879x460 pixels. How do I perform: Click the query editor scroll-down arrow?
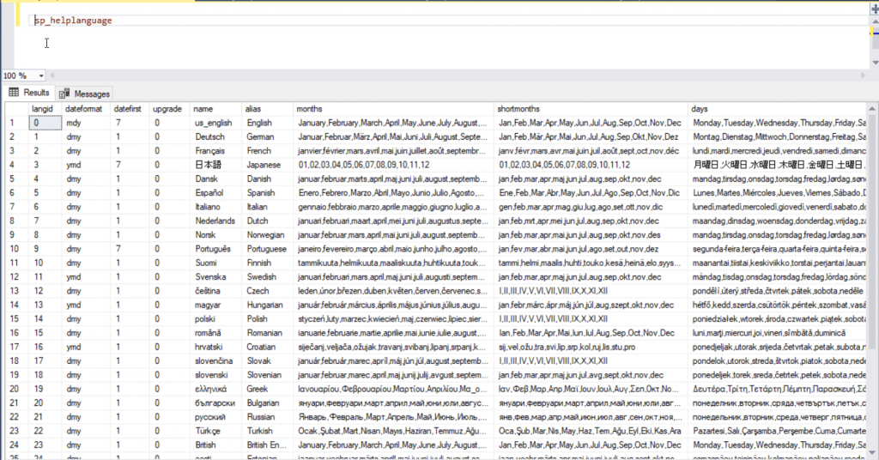coord(875,62)
